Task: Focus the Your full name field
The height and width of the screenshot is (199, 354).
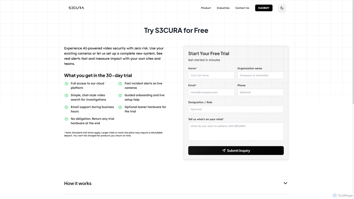Action: (211, 75)
